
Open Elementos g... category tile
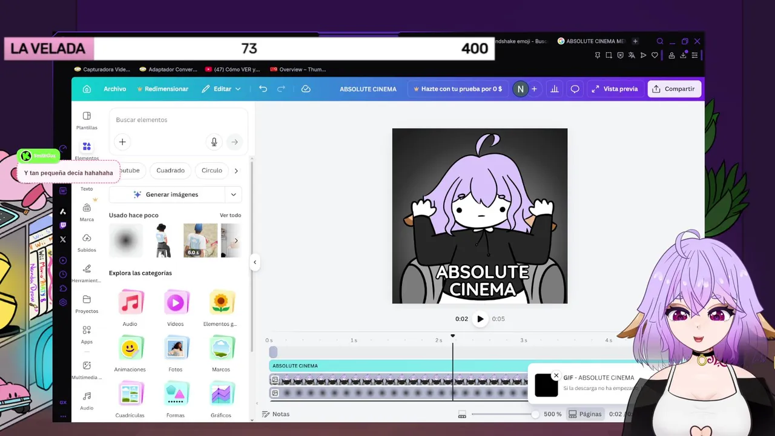pos(221,308)
